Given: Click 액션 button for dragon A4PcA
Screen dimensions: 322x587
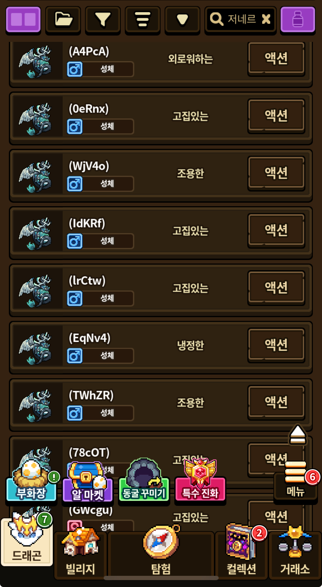Looking at the screenshot, I should (276, 58).
